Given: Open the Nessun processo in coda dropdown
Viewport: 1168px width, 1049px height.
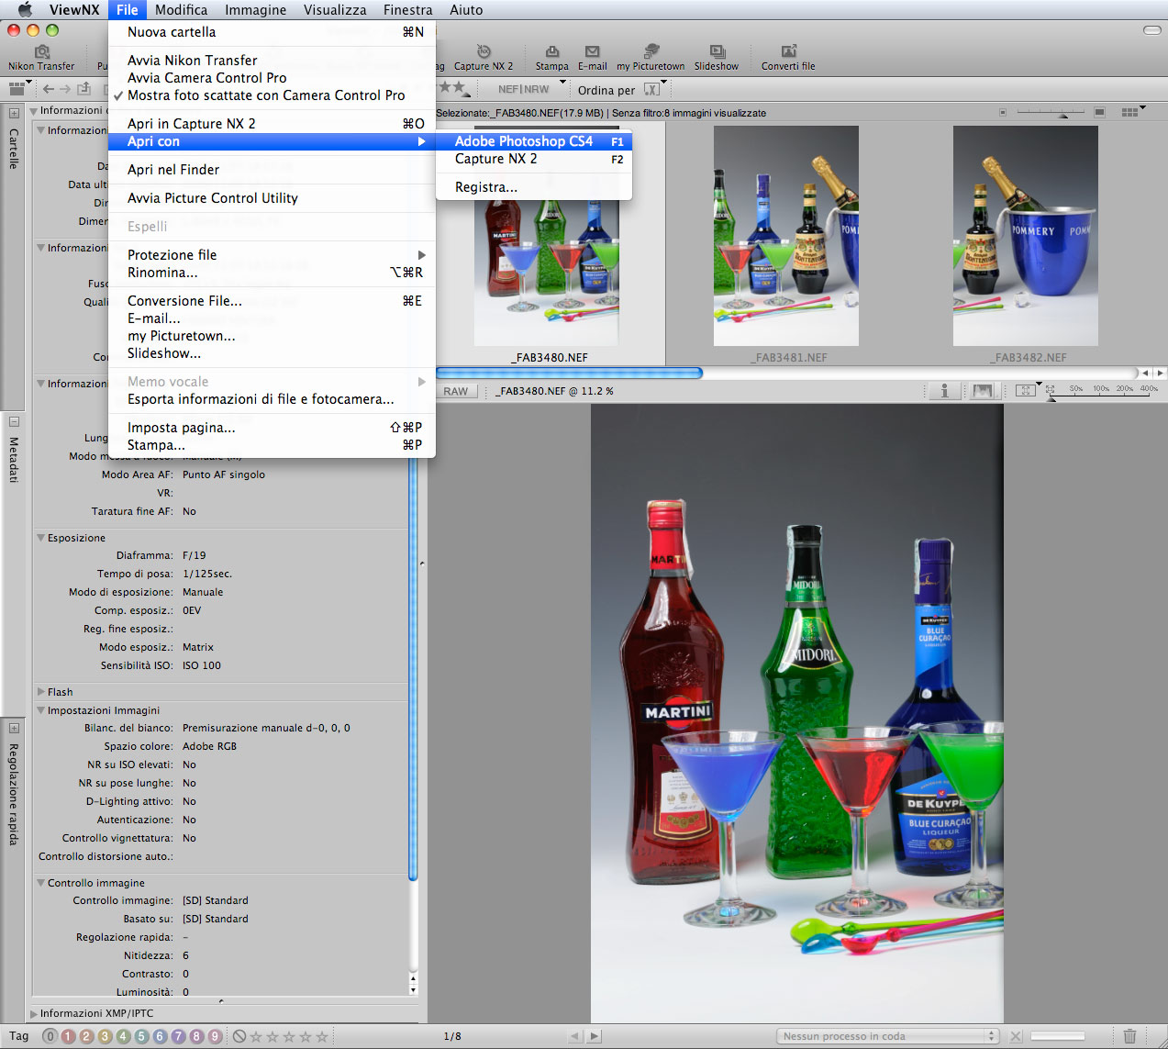Looking at the screenshot, I should point(888,1036).
